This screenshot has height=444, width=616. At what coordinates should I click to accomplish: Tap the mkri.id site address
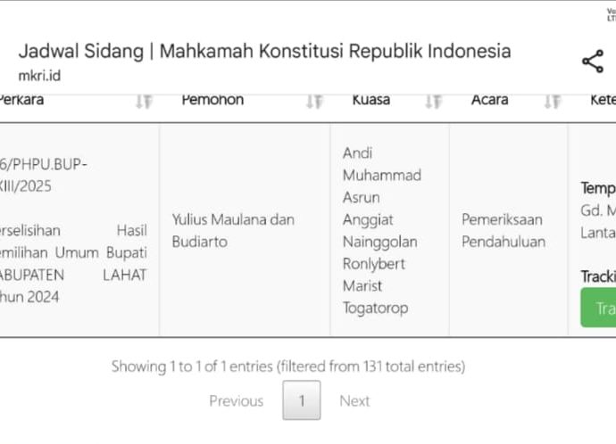(x=39, y=76)
